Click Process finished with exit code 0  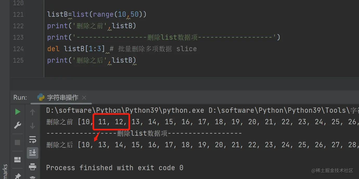pyautogui.click(x=115, y=168)
